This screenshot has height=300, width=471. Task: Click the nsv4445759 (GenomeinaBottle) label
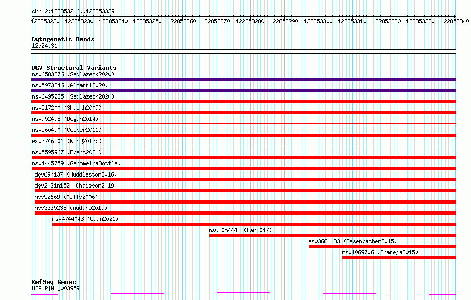tap(76, 163)
